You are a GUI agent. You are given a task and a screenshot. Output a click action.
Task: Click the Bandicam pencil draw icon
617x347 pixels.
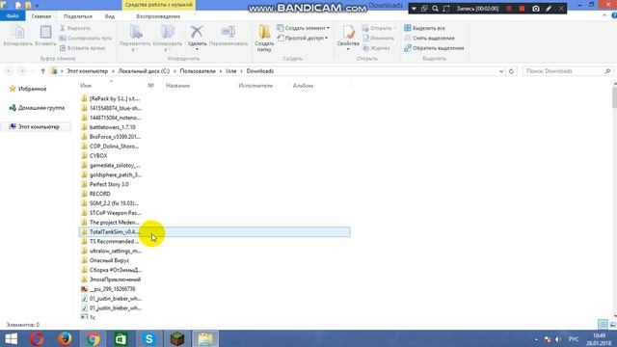(549, 9)
